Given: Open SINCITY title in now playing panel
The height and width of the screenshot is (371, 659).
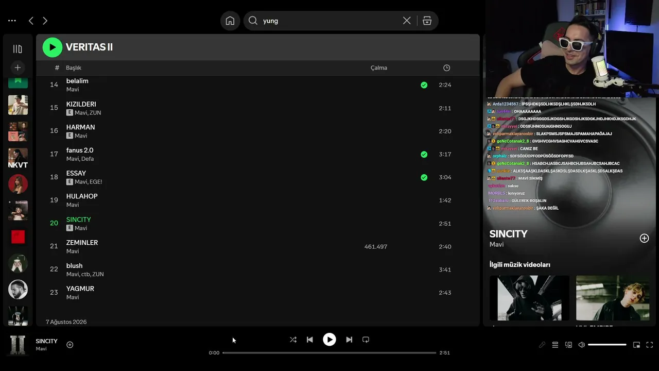Looking at the screenshot, I should click(x=509, y=234).
